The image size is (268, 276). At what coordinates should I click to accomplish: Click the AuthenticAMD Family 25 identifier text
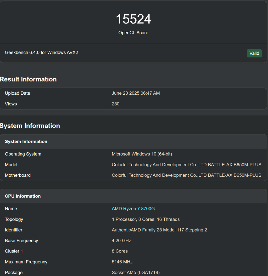(x=159, y=230)
